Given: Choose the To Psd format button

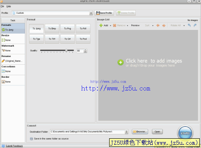Looking at the screenshot, I should coord(83,39).
